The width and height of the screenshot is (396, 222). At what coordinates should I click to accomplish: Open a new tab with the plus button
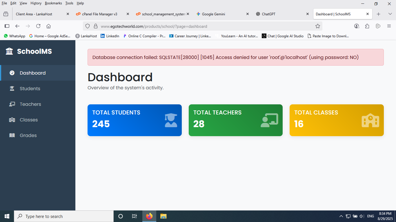[379, 14]
